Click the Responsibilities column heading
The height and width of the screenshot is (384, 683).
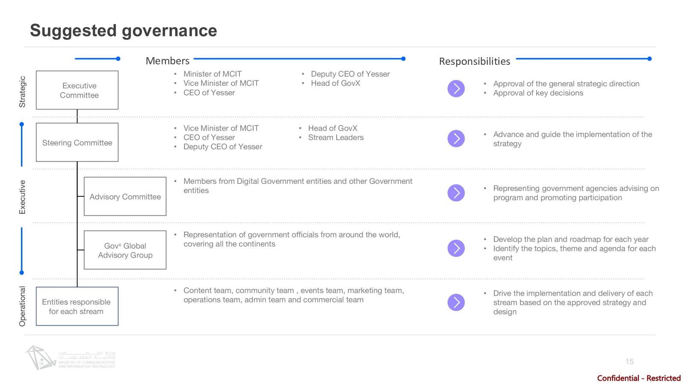(474, 61)
